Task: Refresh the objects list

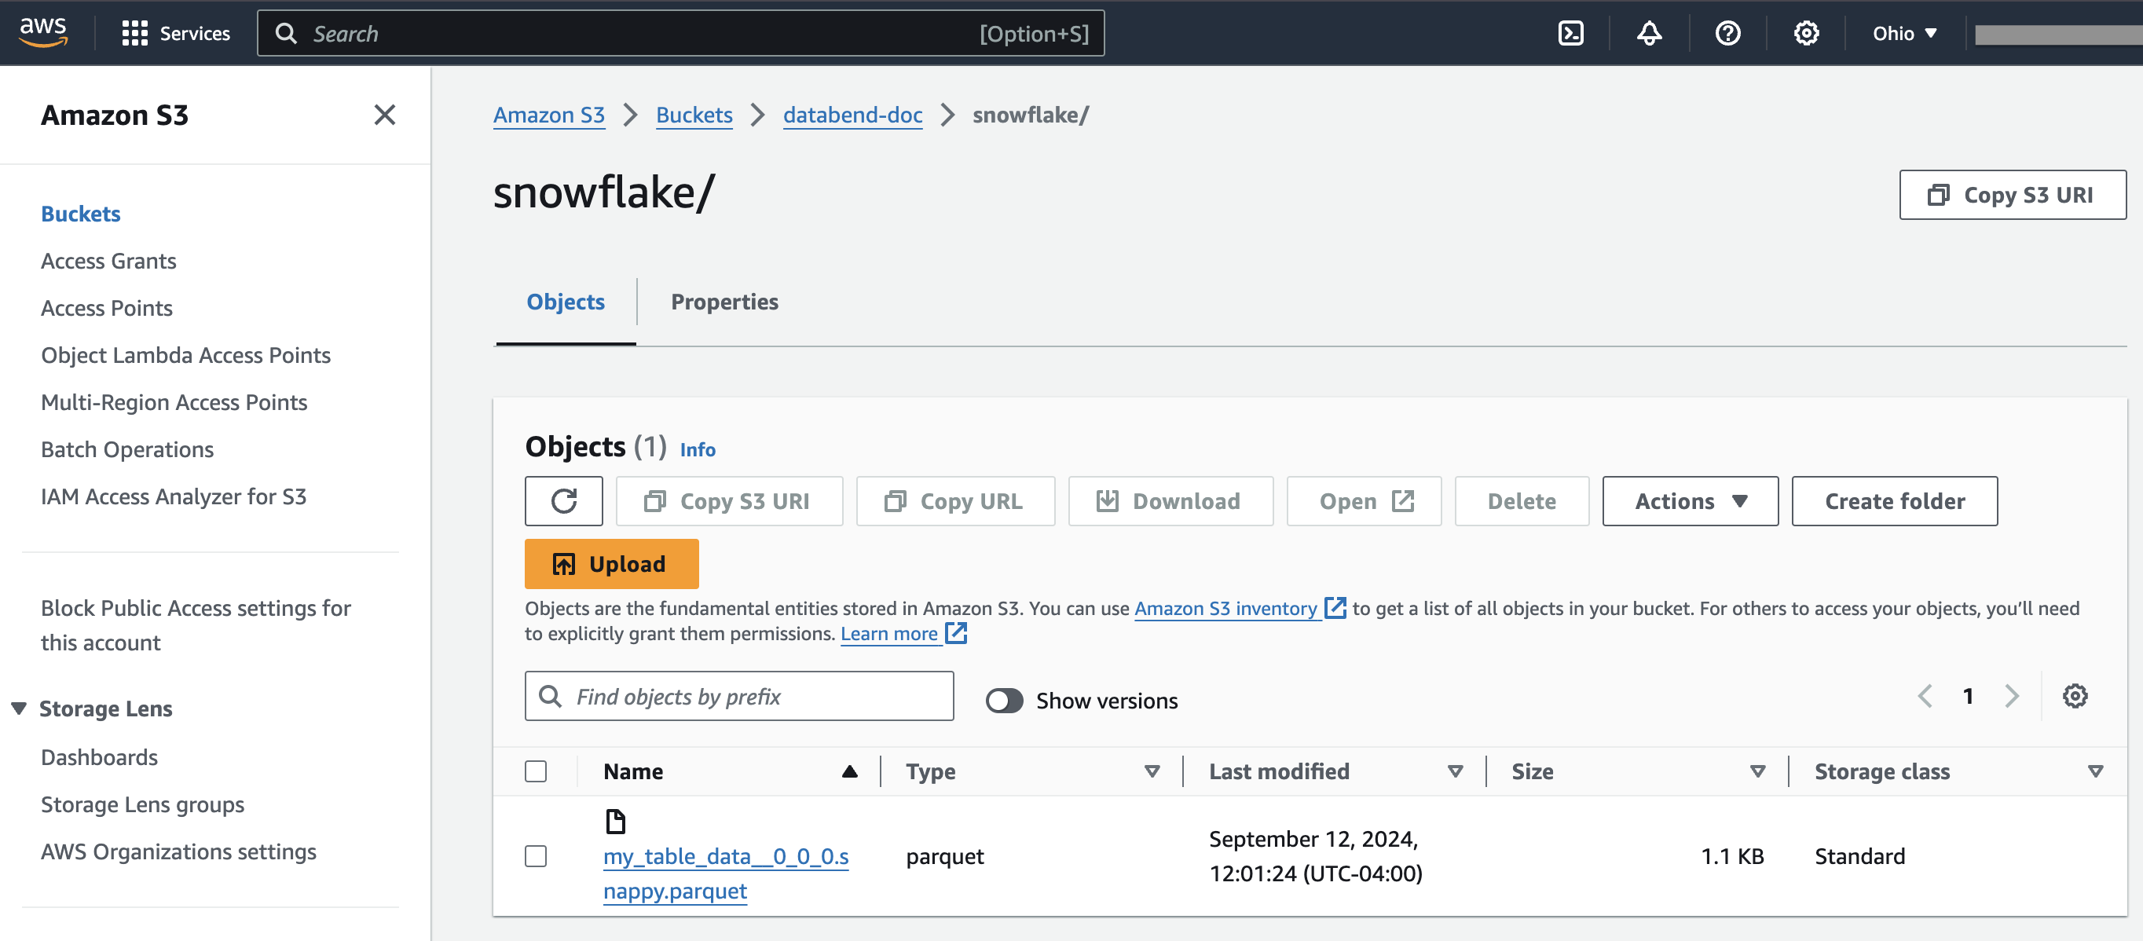Action: pyautogui.click(x=564, y=501)
